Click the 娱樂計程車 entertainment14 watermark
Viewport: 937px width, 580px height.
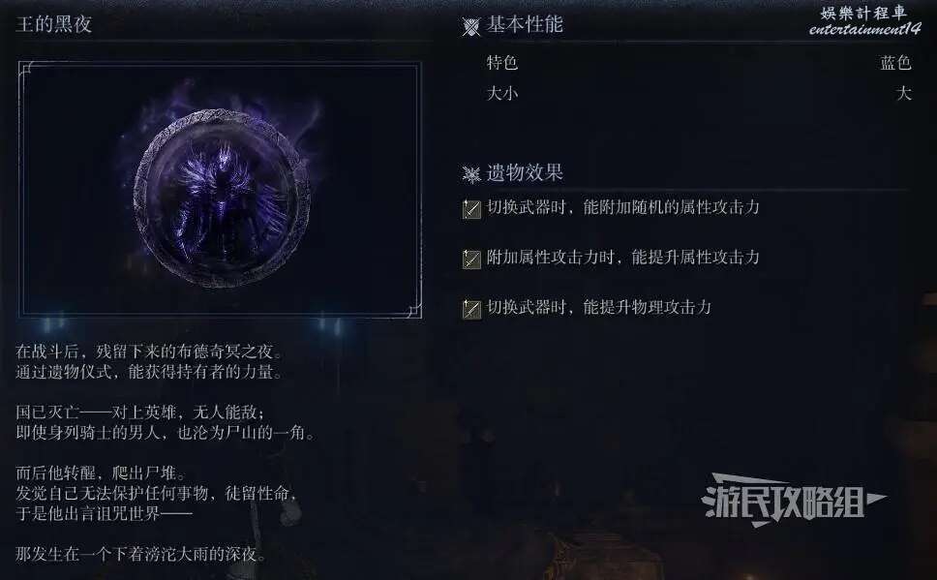click(x=864, y=21)
